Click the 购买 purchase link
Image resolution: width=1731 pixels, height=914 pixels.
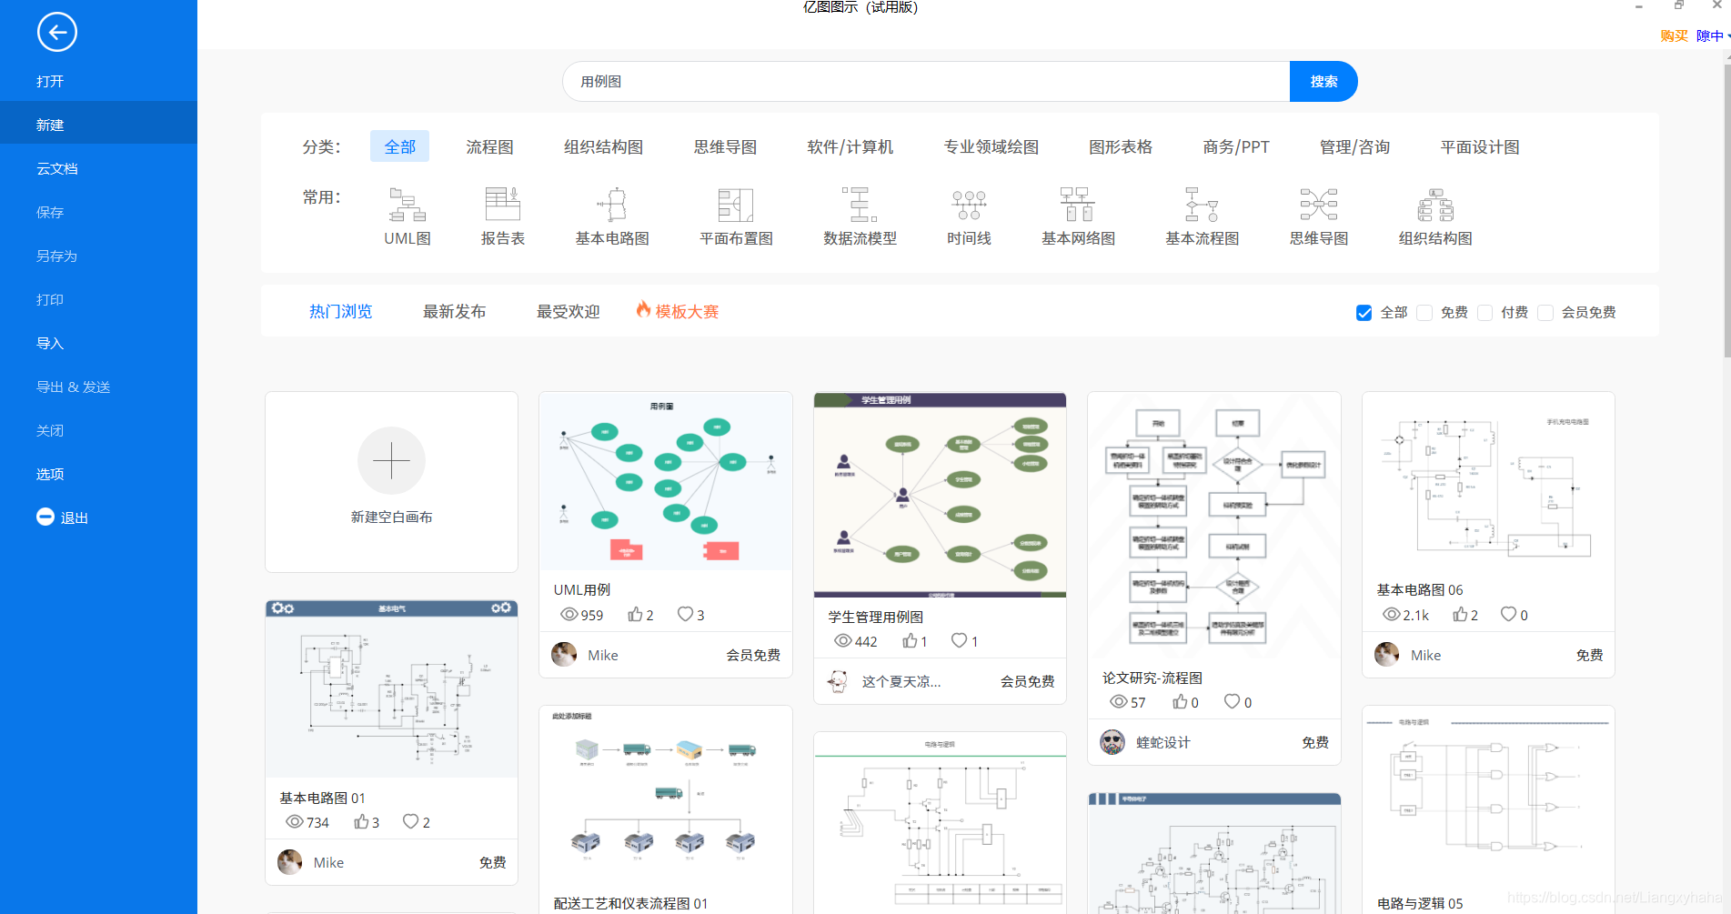tap(1674, 36)
